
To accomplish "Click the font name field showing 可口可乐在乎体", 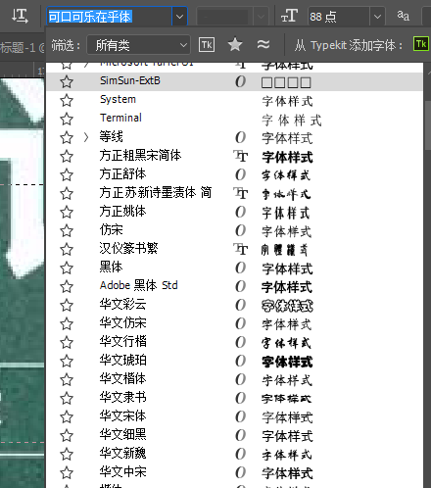I will [x=110, y=17].
